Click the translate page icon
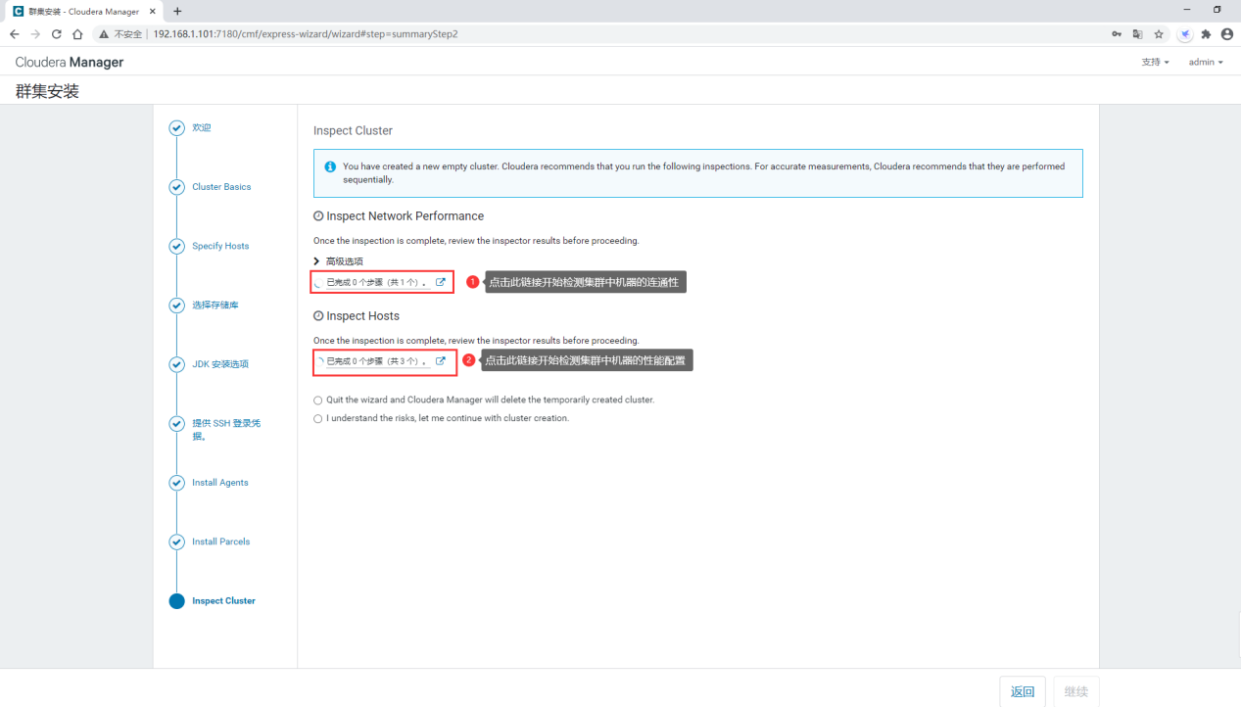Screen dimensions: 1241x707 pos(1137,33)
